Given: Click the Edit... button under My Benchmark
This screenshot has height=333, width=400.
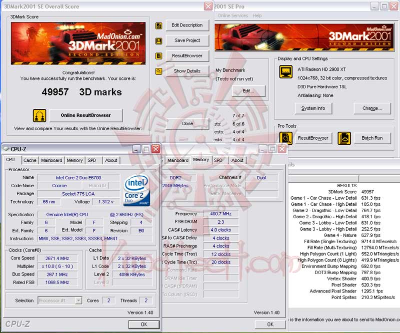Looking at the screenshot, I should point(248,91).
